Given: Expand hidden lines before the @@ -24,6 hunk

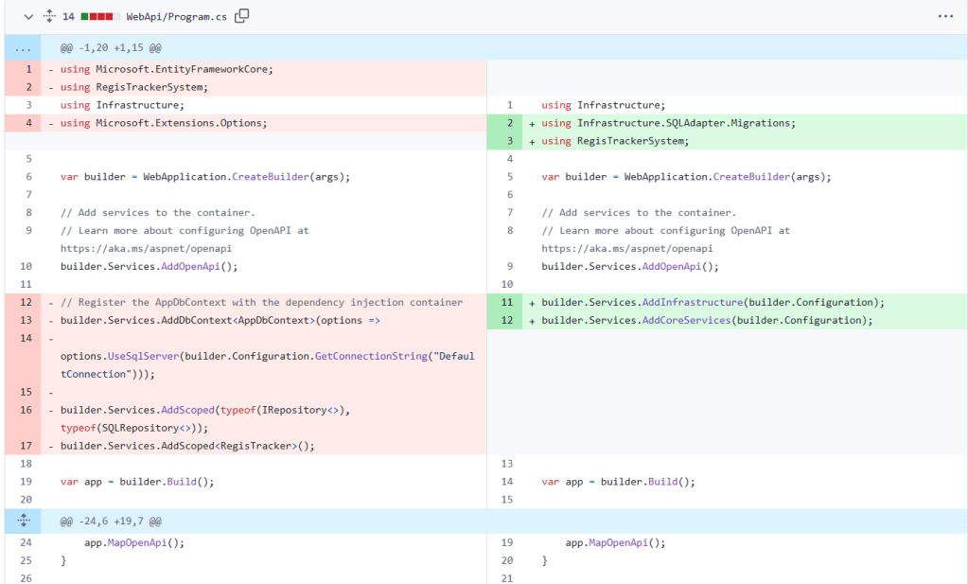Looking at the screenshot, I should (x=23, y=521).
